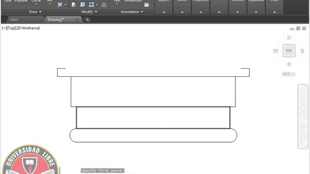Click the 'Specify first point:' command prompt
This screenshot has height=174, width=310.
pos(103,171)
